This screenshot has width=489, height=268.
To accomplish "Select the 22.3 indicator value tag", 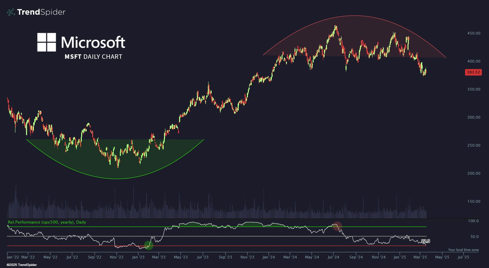I will pyautogui.click(x=425, y=241).
